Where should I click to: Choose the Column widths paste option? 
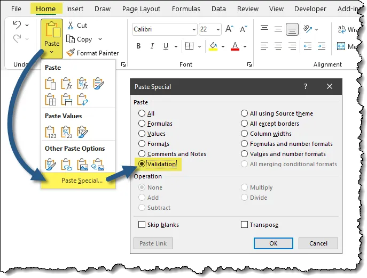[x=245, y=134]
